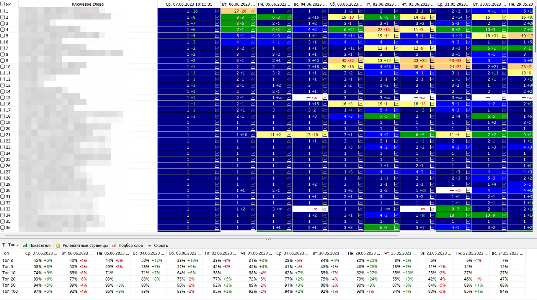Open row 36 chart icon under 02.06.2023

[397, 227]
